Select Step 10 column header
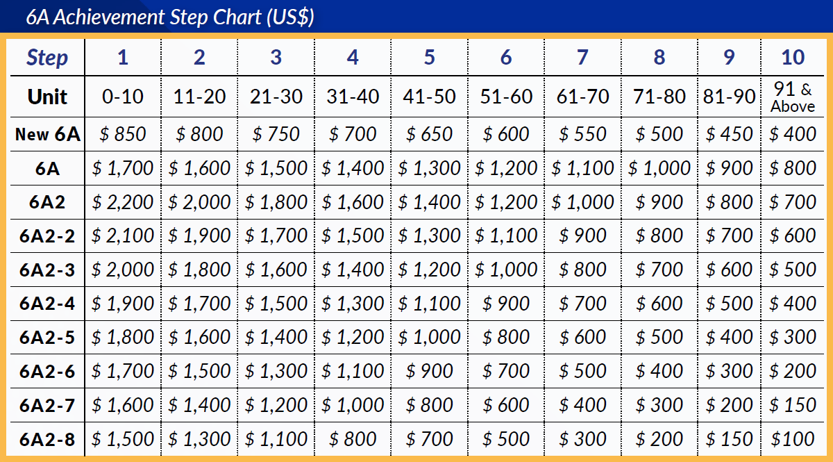Image resolution: width=833 pixels, height=462 pixels. pyautogui.click(x=793, y=58)
